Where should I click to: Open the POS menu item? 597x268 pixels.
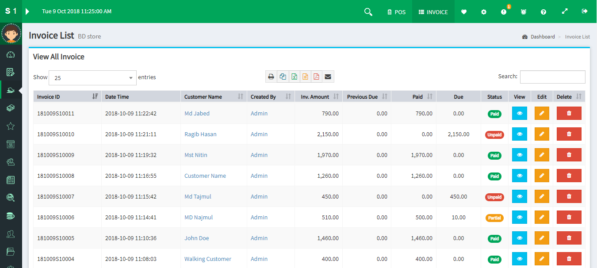(x=396, y=12)
